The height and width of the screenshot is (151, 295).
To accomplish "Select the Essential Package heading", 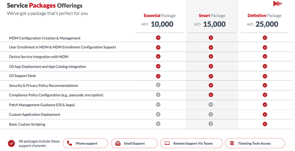I will click(x=160, y=16).
